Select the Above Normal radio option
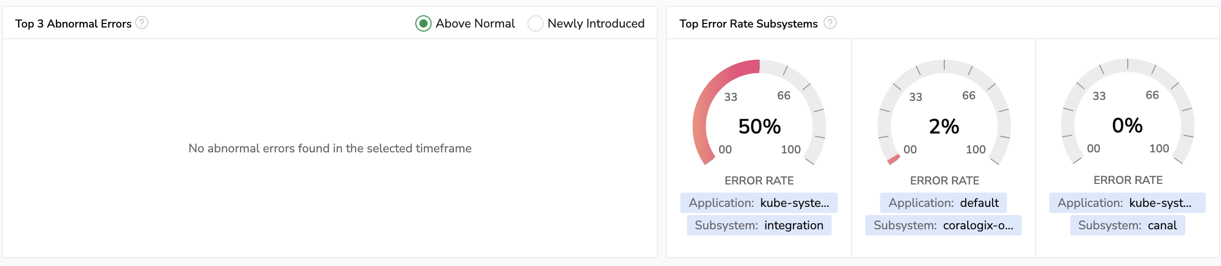The height and width of the screenshot is (266, 1221). [x=423, y=23]
